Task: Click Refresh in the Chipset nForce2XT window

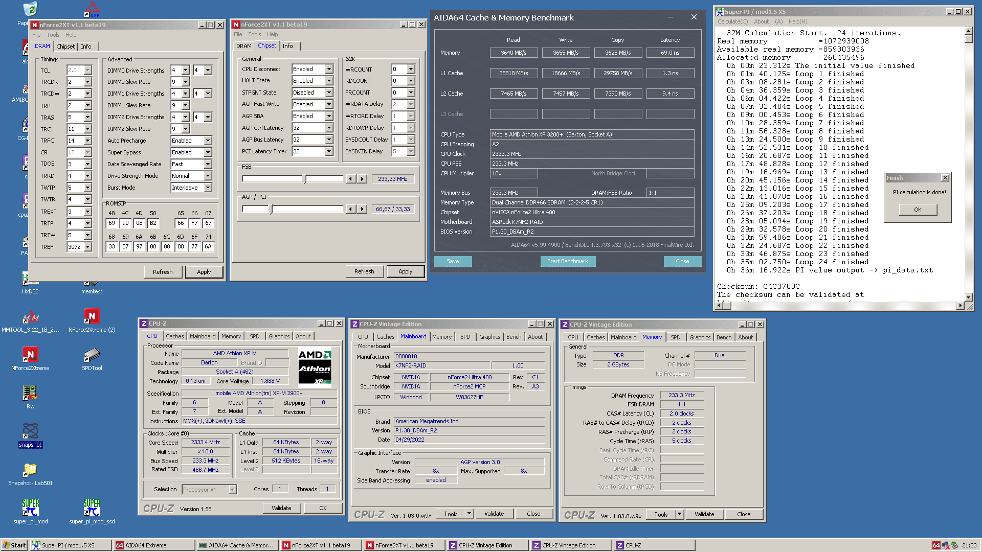Action: click(364, 271)
